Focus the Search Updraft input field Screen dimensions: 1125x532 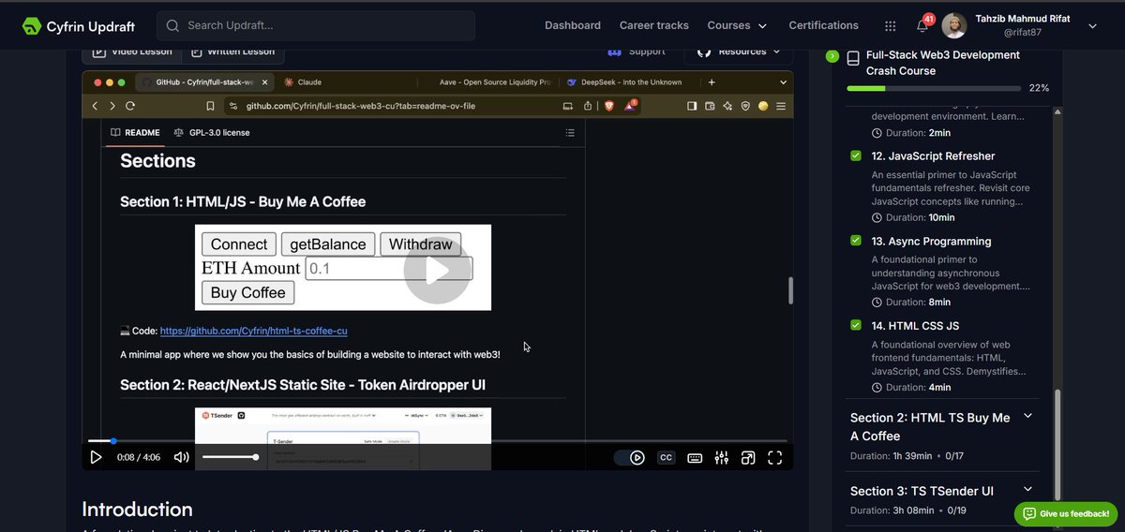point(316,25)
